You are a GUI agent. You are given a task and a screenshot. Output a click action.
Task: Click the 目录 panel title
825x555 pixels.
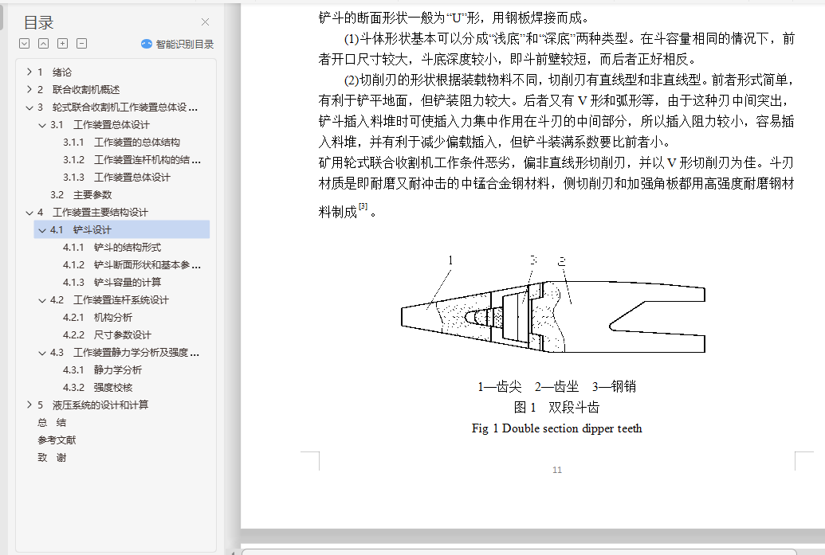(x=38, y=22)
